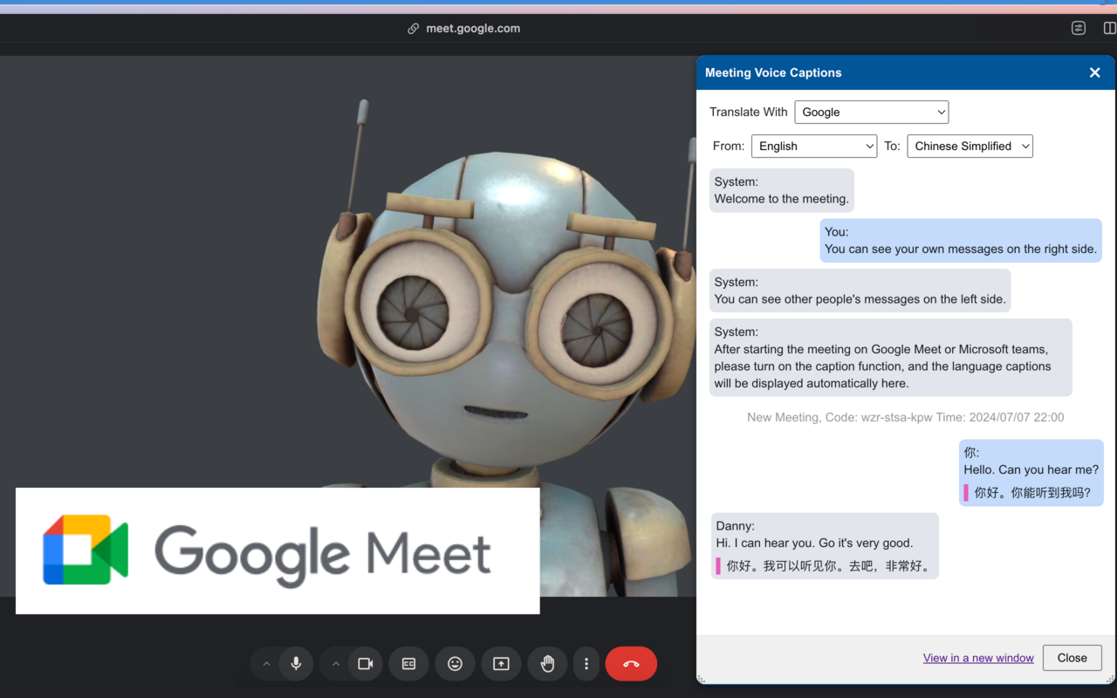
Task: Click the site security link icon in the address bar
Action: point(412,28)
